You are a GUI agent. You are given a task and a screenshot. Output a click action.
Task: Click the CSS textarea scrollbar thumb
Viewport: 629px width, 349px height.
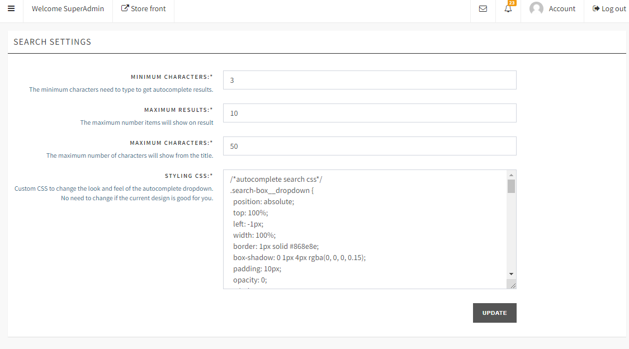[511, 186]
